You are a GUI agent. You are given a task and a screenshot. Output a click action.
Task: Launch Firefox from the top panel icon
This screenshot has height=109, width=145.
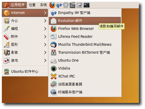(52, 5)
